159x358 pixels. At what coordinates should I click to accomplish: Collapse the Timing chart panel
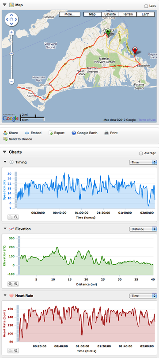click(x=5, y=162)
